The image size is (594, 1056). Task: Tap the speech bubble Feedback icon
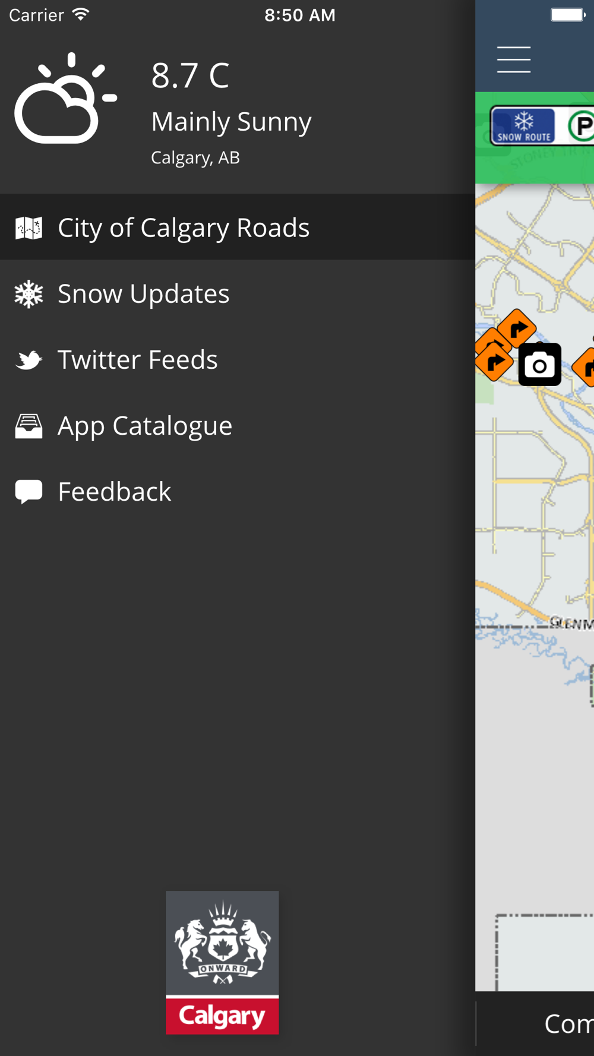click(29, 492)
